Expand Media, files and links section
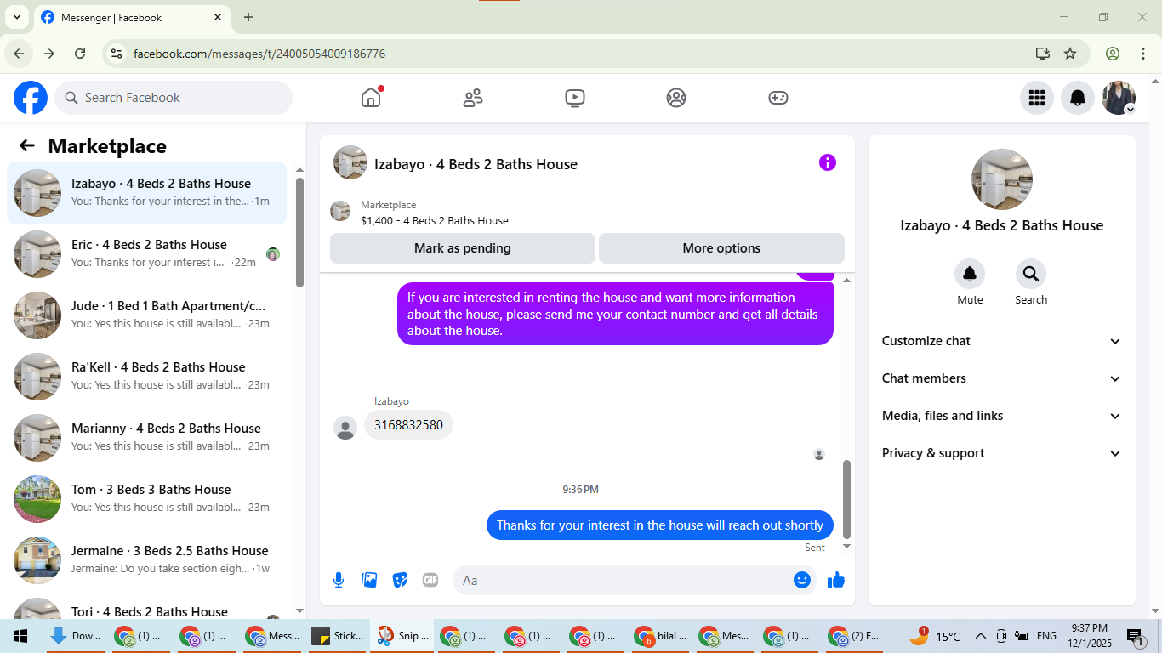This screenshot has height=653, width=1162. click(x=1002, y=416)
